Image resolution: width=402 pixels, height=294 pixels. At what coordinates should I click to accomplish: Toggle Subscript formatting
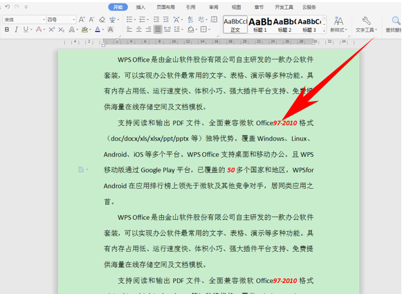(x=61, y=30)
